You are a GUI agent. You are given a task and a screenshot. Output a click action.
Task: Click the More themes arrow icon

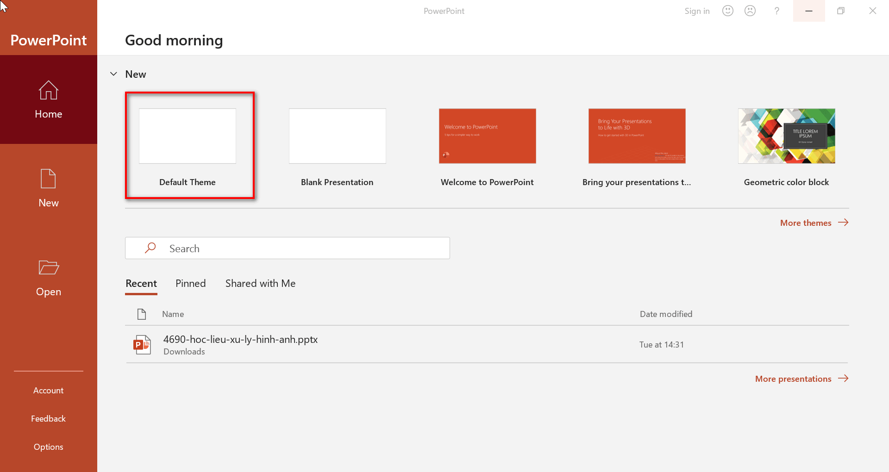point(843,223)
